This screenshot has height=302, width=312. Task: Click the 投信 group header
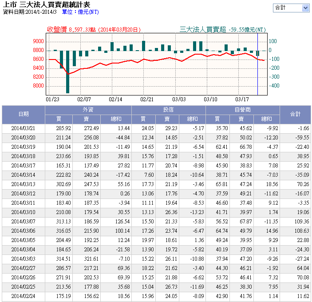coord(168,110)
